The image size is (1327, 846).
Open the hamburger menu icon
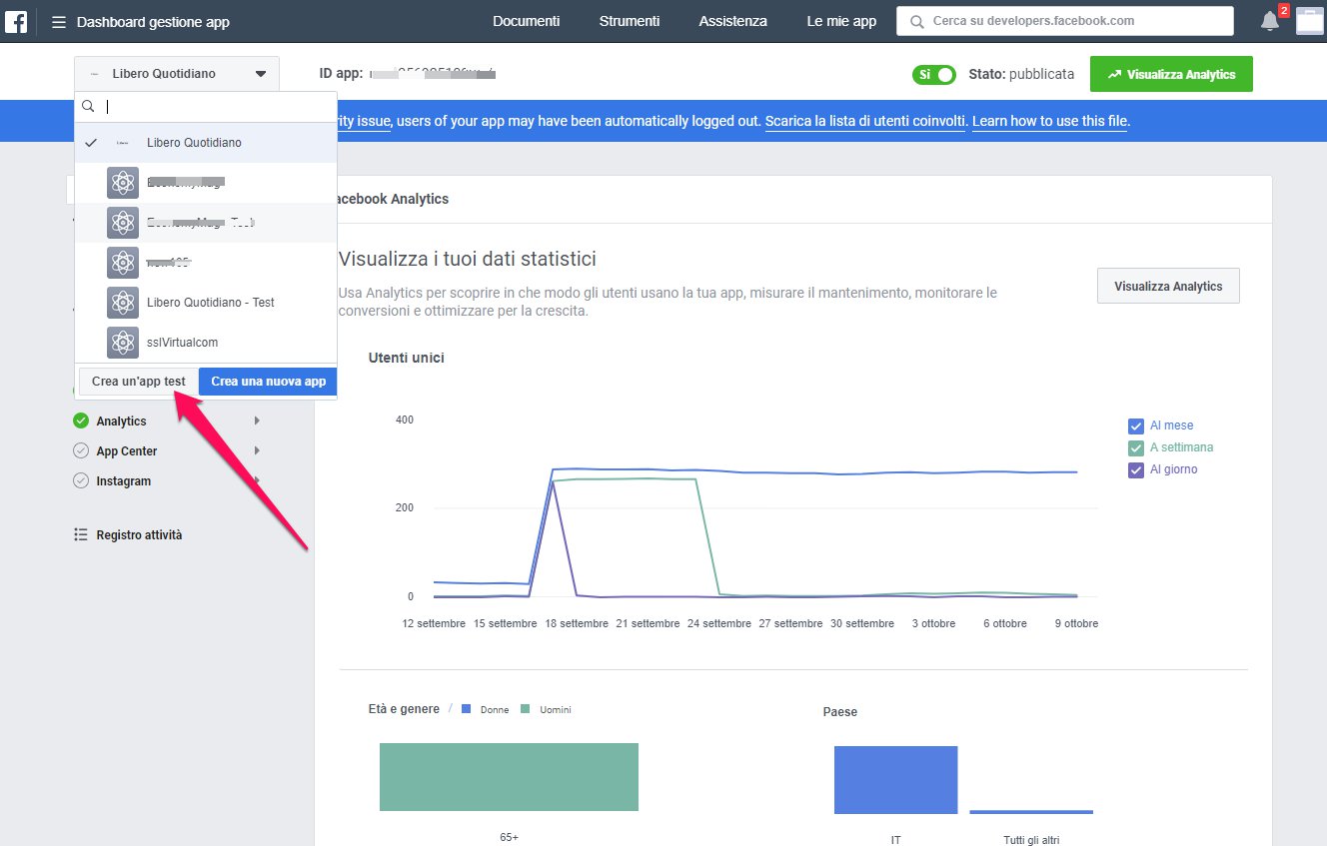[59, 22]
